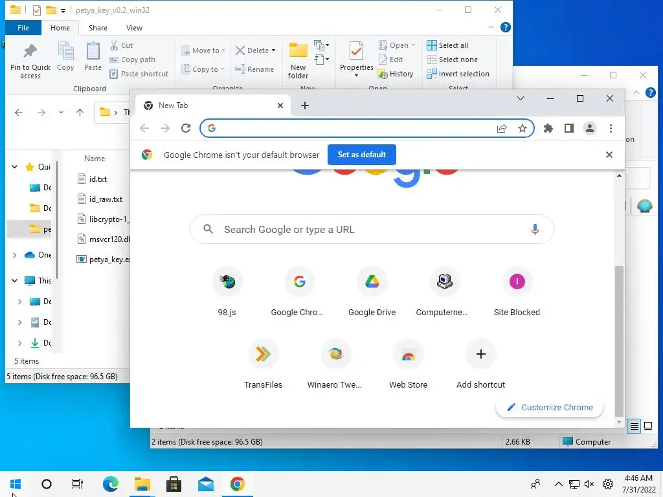
Task: Bookmark this tab with the star icon
Action: click(x=523, y=128)
